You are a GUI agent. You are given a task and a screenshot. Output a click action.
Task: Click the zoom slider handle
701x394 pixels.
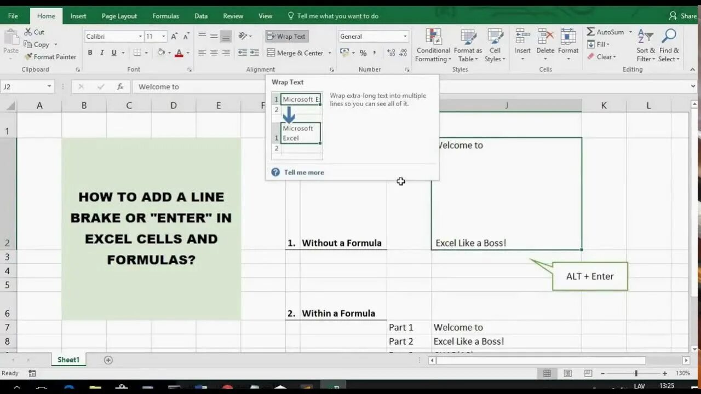coord(636,373)
